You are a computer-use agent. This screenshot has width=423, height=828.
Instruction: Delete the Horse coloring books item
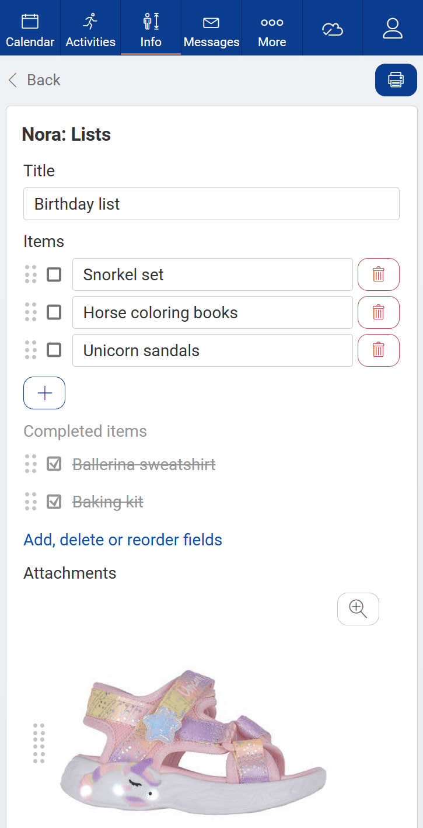[378, 312]
